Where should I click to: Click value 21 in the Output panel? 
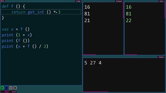click(87, 21)
